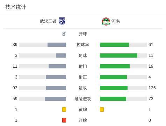The image size is (166, 126).
Task: Click the 武汉三镇 team crest icon
Action: [x=62, y=21]
